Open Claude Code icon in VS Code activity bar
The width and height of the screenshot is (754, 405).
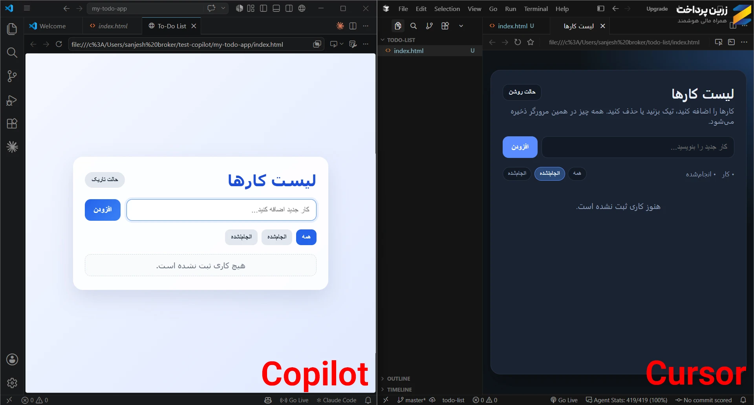coord(12,147)
